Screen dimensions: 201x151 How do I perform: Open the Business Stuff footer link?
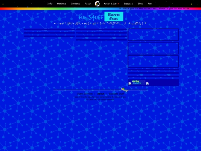(117, 94)
